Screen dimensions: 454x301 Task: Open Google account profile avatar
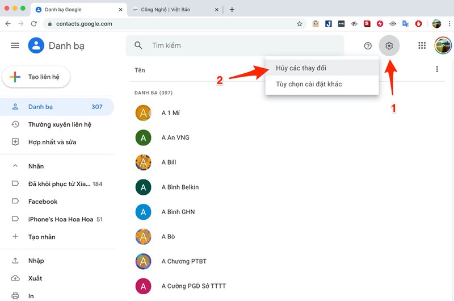443,46
